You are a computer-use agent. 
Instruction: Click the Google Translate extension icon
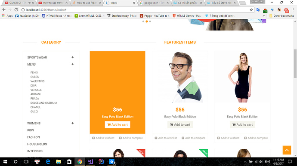[258, 10]
